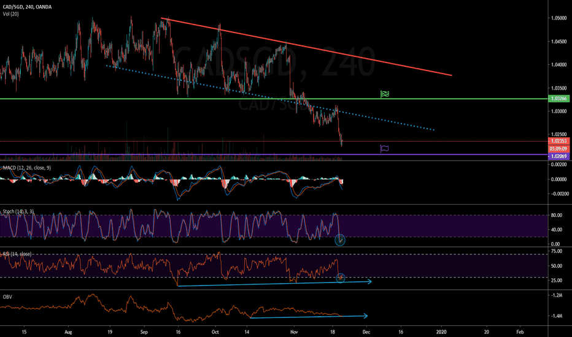572x337 pixels.
Task: Select the green horizontal support line
Action: [184, 98]
